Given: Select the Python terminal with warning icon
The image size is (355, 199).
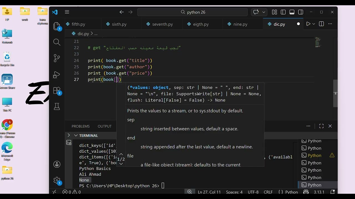Looking at the screenshot, I should (x=318, y=156).
